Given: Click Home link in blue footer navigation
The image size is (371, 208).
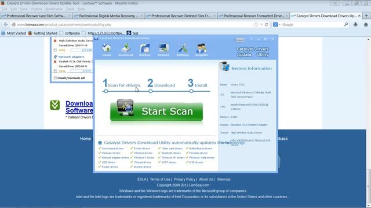Looking at the screenshot, I should tap(85, 139).
